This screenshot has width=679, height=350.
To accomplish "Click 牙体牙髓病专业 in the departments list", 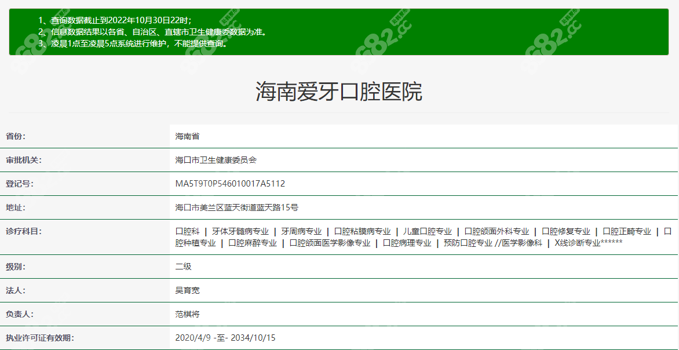I will click(x=240, y=231).
